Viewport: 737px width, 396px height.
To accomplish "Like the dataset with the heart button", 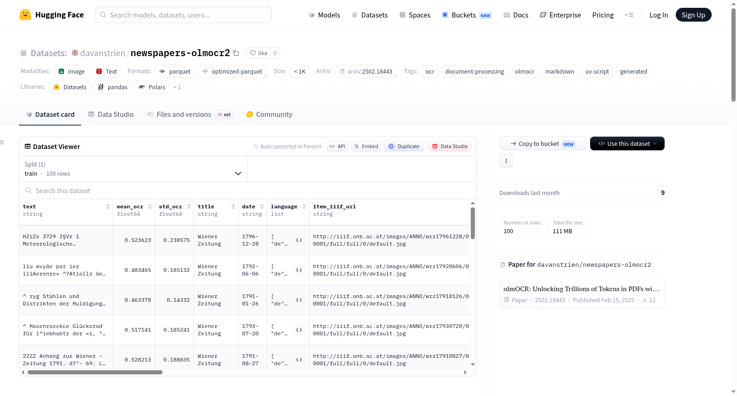I will (x=258, y=53).
